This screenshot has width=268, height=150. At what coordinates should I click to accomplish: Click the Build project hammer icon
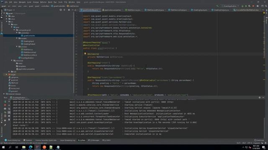click(x=217, y=6)
